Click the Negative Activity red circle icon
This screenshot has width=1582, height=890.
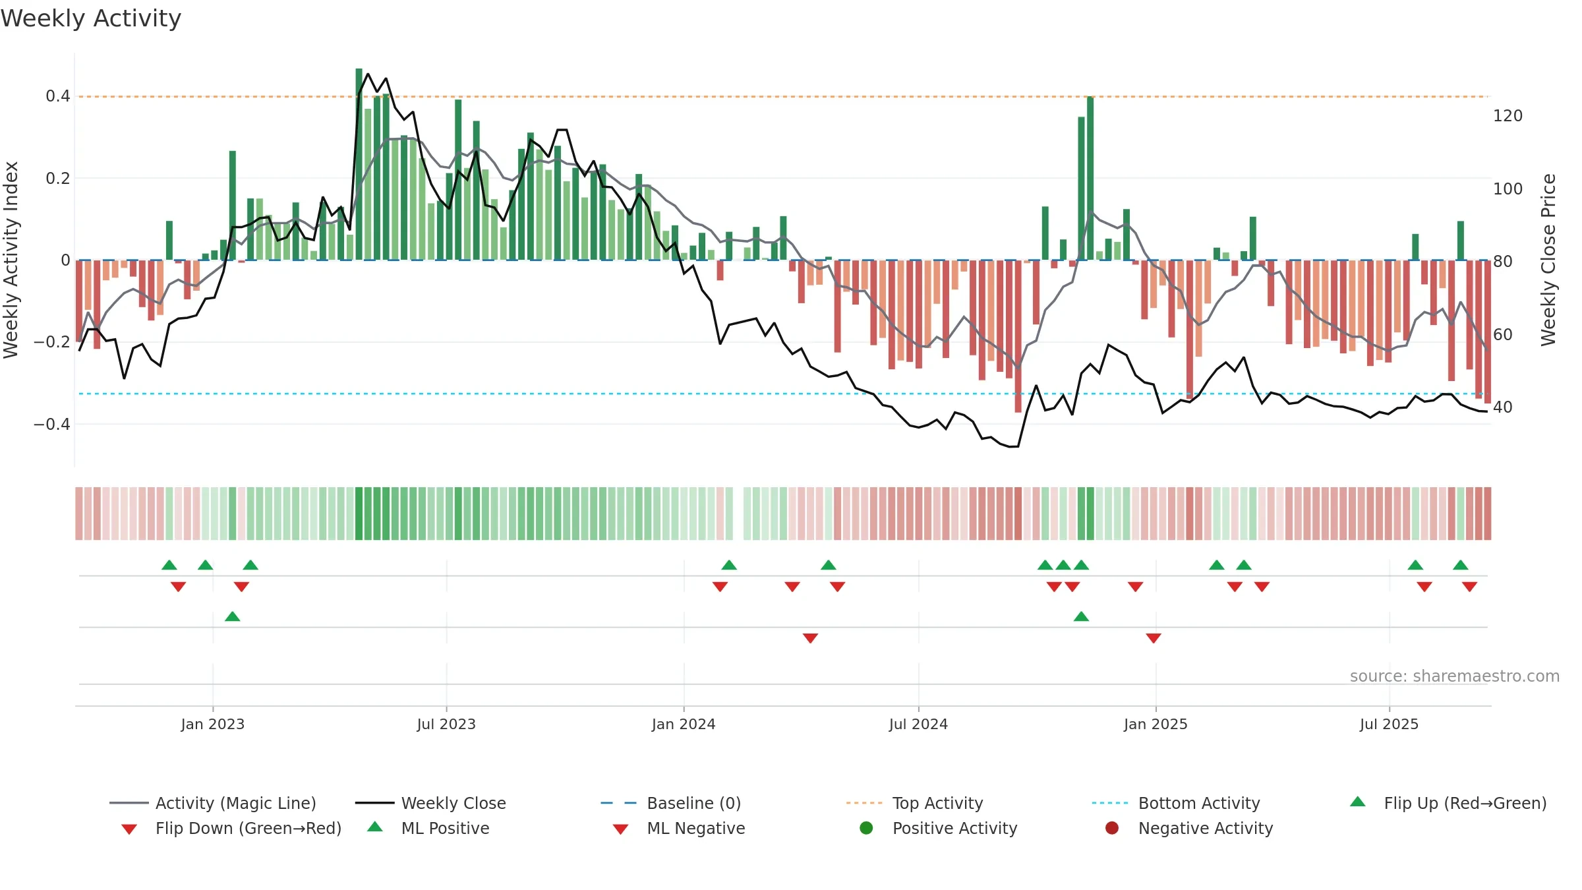tap(1112, 827)
